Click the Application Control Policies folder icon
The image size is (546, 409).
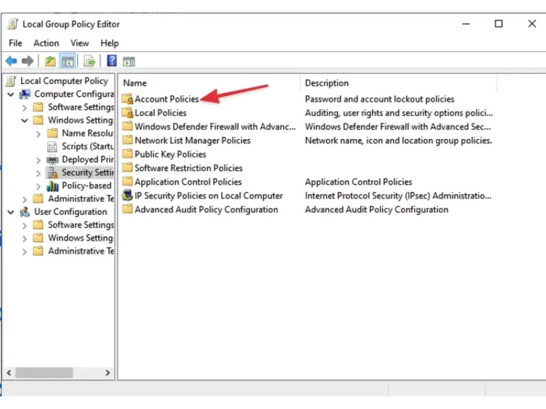click(x=128, y=181)
